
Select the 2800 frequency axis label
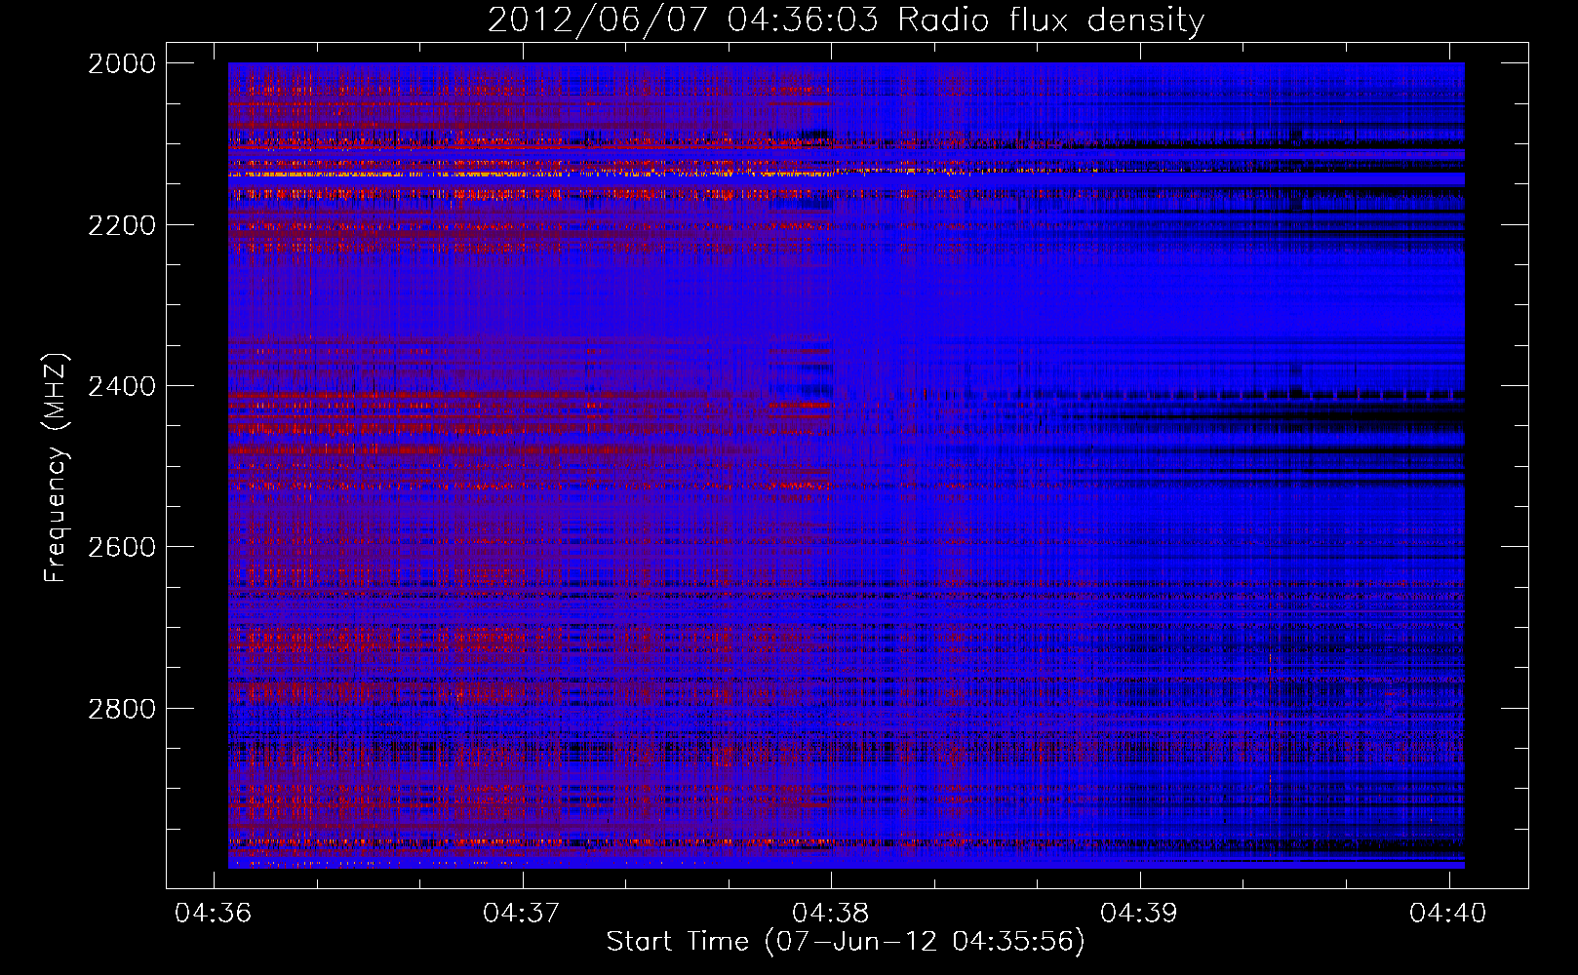(122, 708)
